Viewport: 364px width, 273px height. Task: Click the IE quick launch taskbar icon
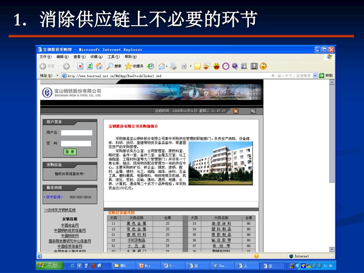(73, 266)
